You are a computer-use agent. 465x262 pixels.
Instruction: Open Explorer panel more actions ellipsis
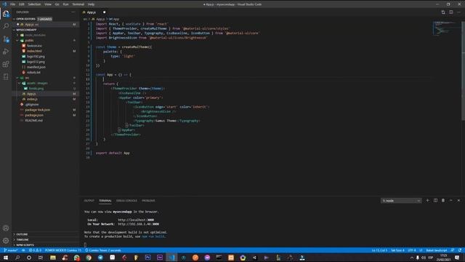pyautogui.click(x=73, y=12)
